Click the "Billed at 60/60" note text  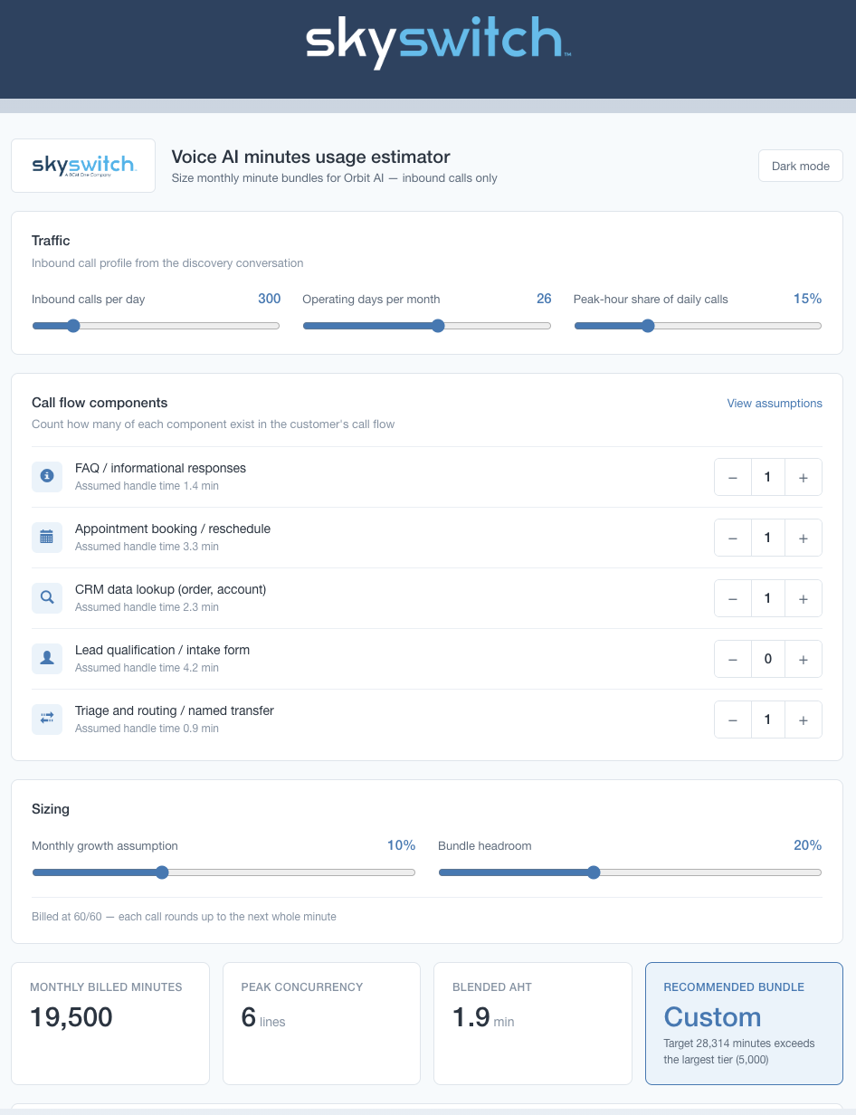click(x=184, y=917)
